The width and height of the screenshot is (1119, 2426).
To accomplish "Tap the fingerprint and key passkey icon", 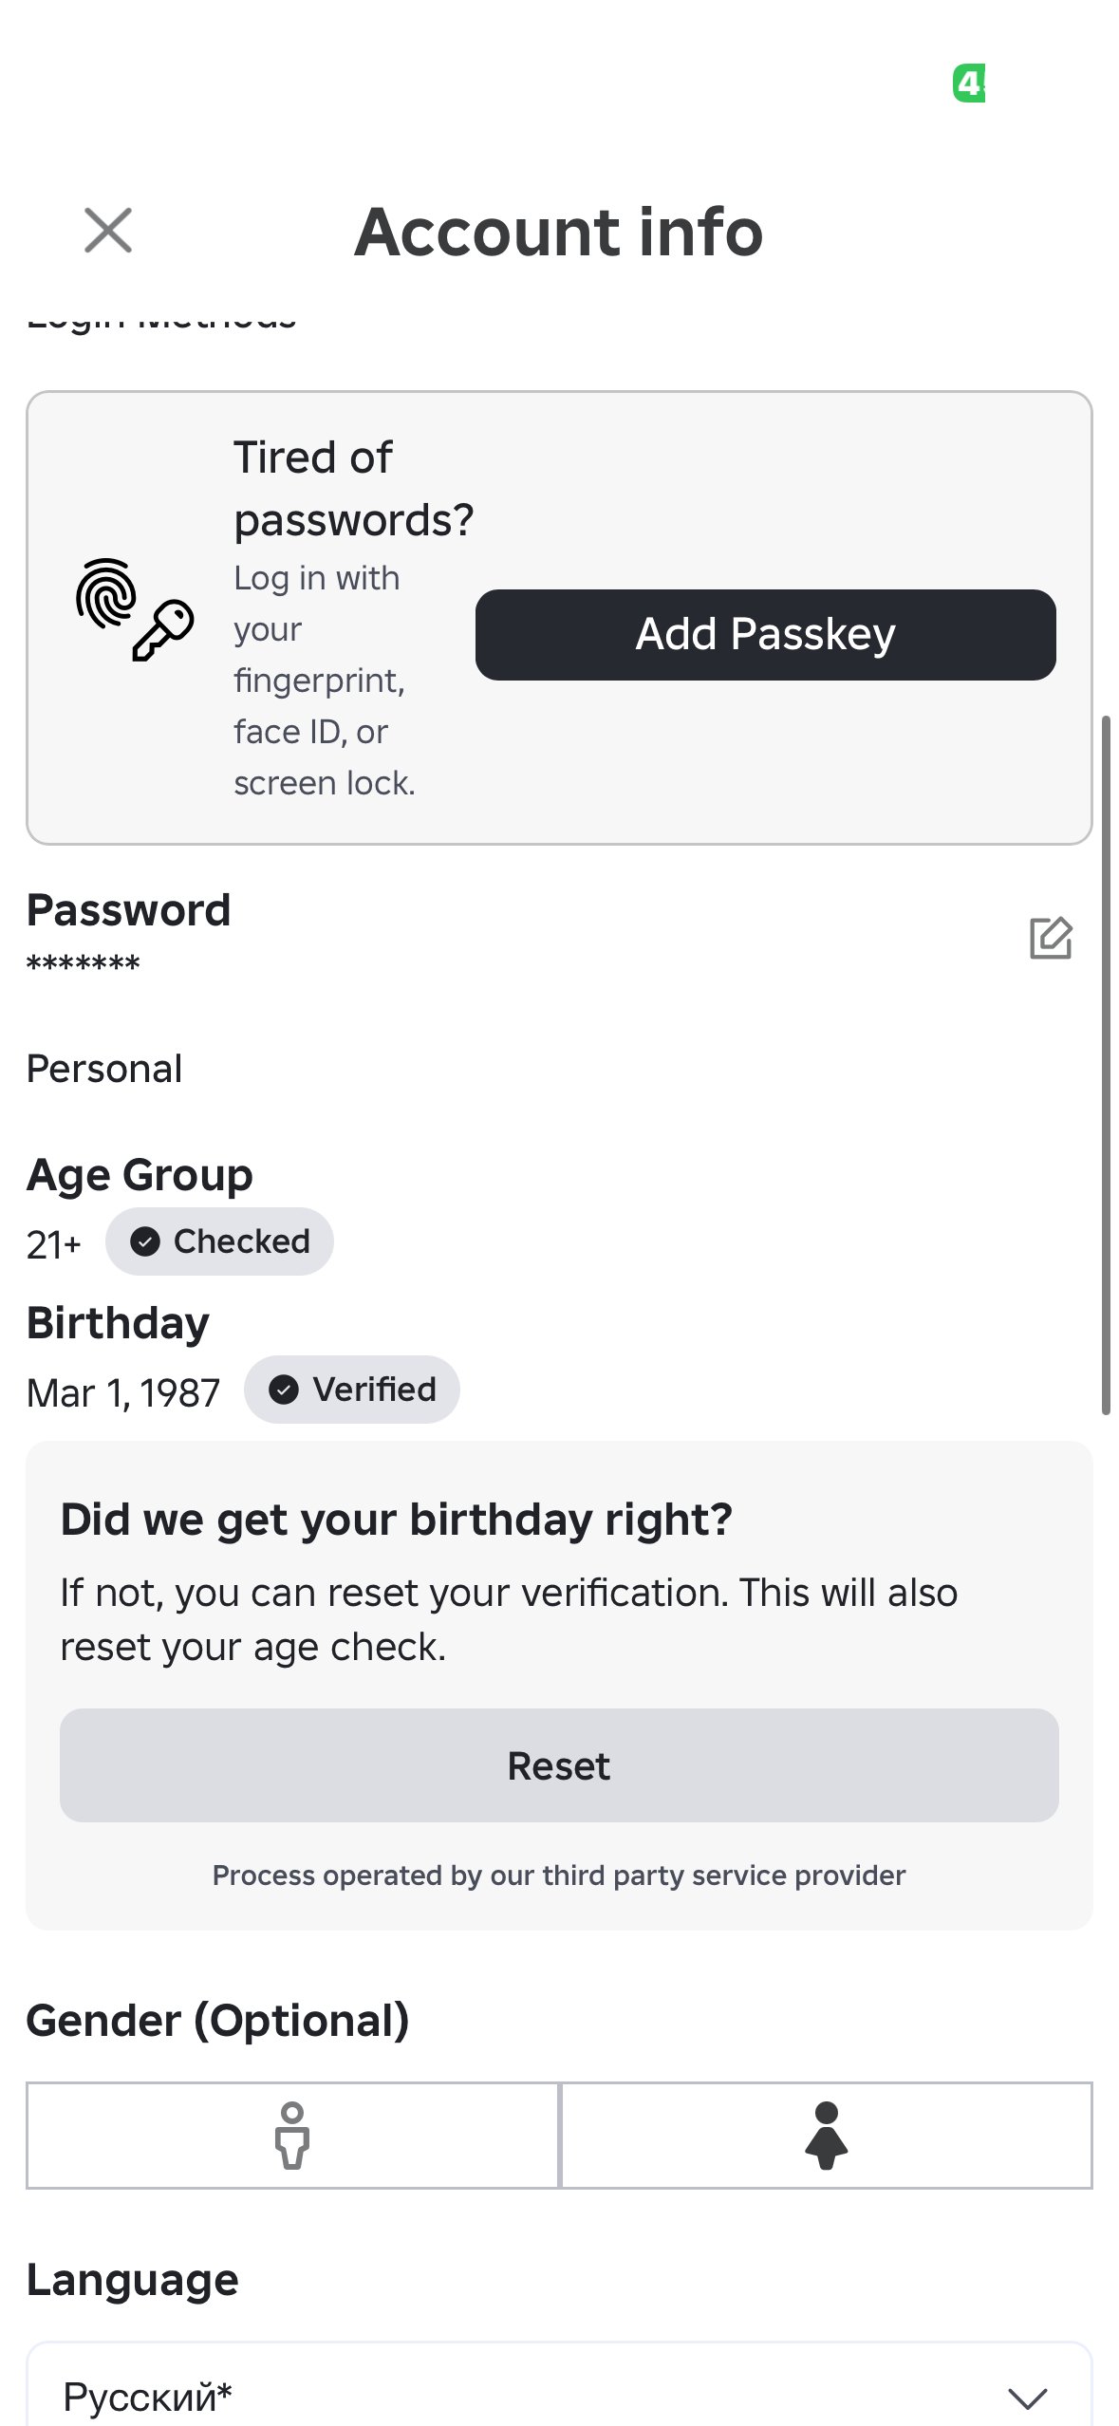I will click(135, 609).
